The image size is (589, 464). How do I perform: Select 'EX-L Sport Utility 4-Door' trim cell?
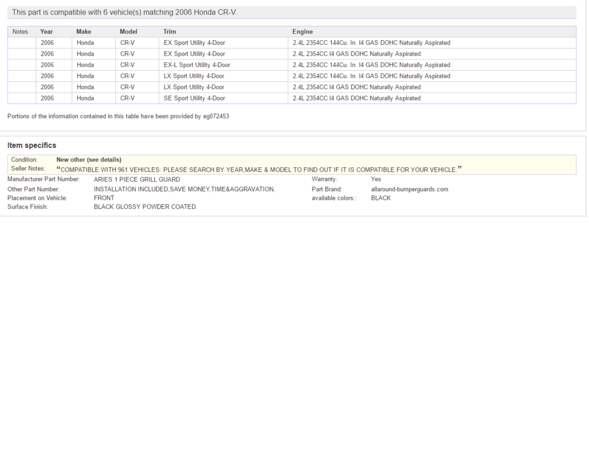pyautogui.click(x=223, y=65)
